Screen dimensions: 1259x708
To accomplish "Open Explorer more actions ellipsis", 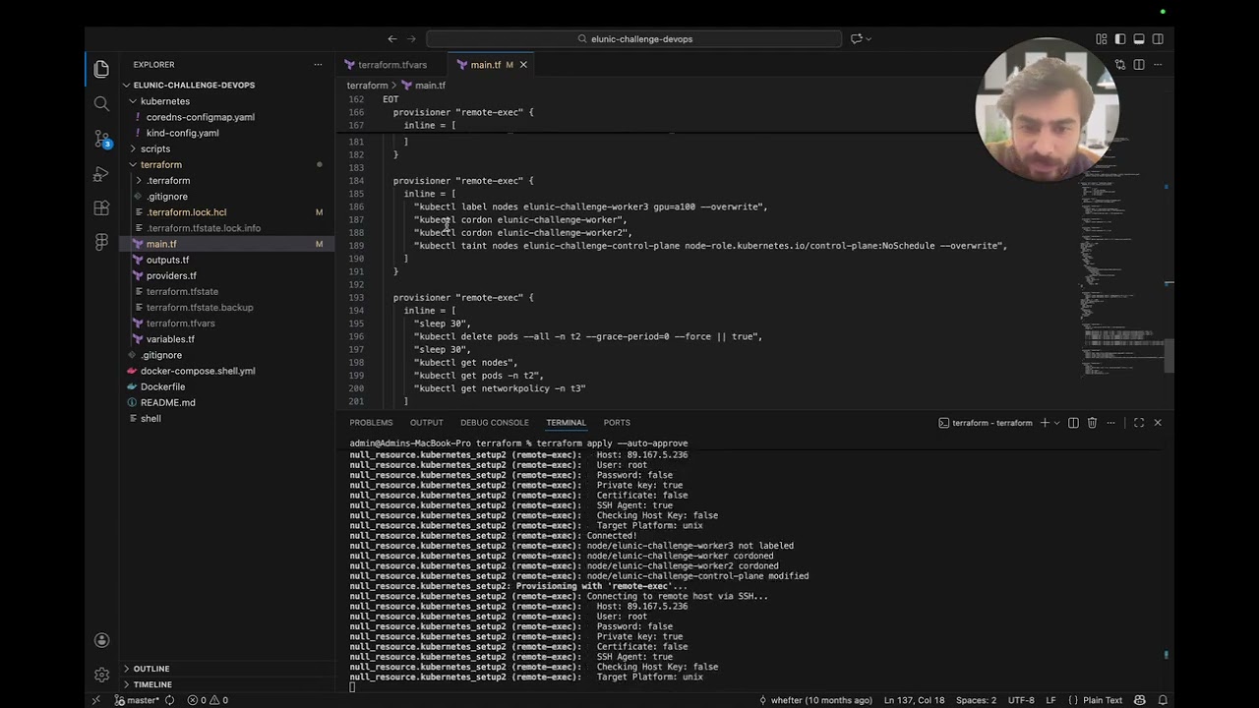I will 318,64.
